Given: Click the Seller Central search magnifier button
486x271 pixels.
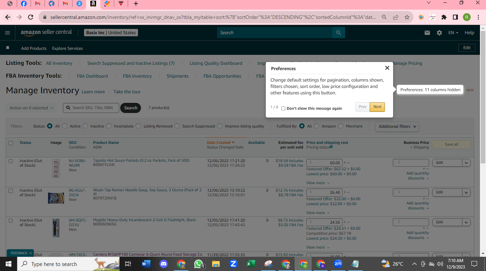Looking at the screenshot, I should coord(338,32).
